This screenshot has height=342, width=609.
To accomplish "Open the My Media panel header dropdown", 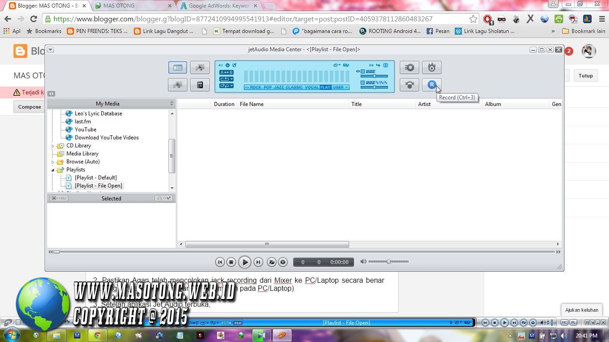I will (x=172, y=104).
